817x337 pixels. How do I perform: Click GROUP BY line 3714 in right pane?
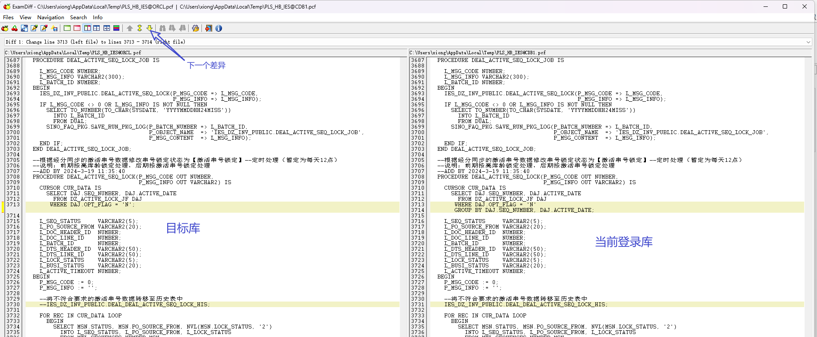617,210
